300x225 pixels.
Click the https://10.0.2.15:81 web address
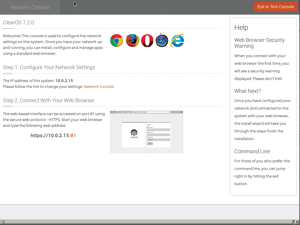click(x=53, y=136)
